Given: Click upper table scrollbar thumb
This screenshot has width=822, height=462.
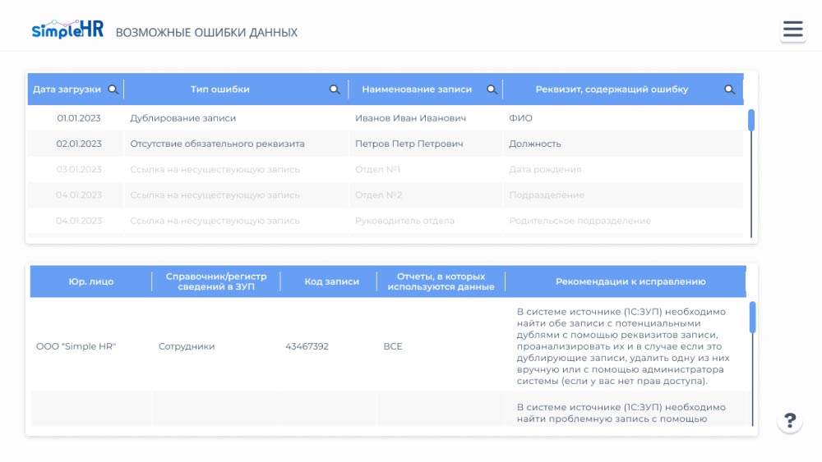Looking at the screenshot, I should tap(751, 120).
